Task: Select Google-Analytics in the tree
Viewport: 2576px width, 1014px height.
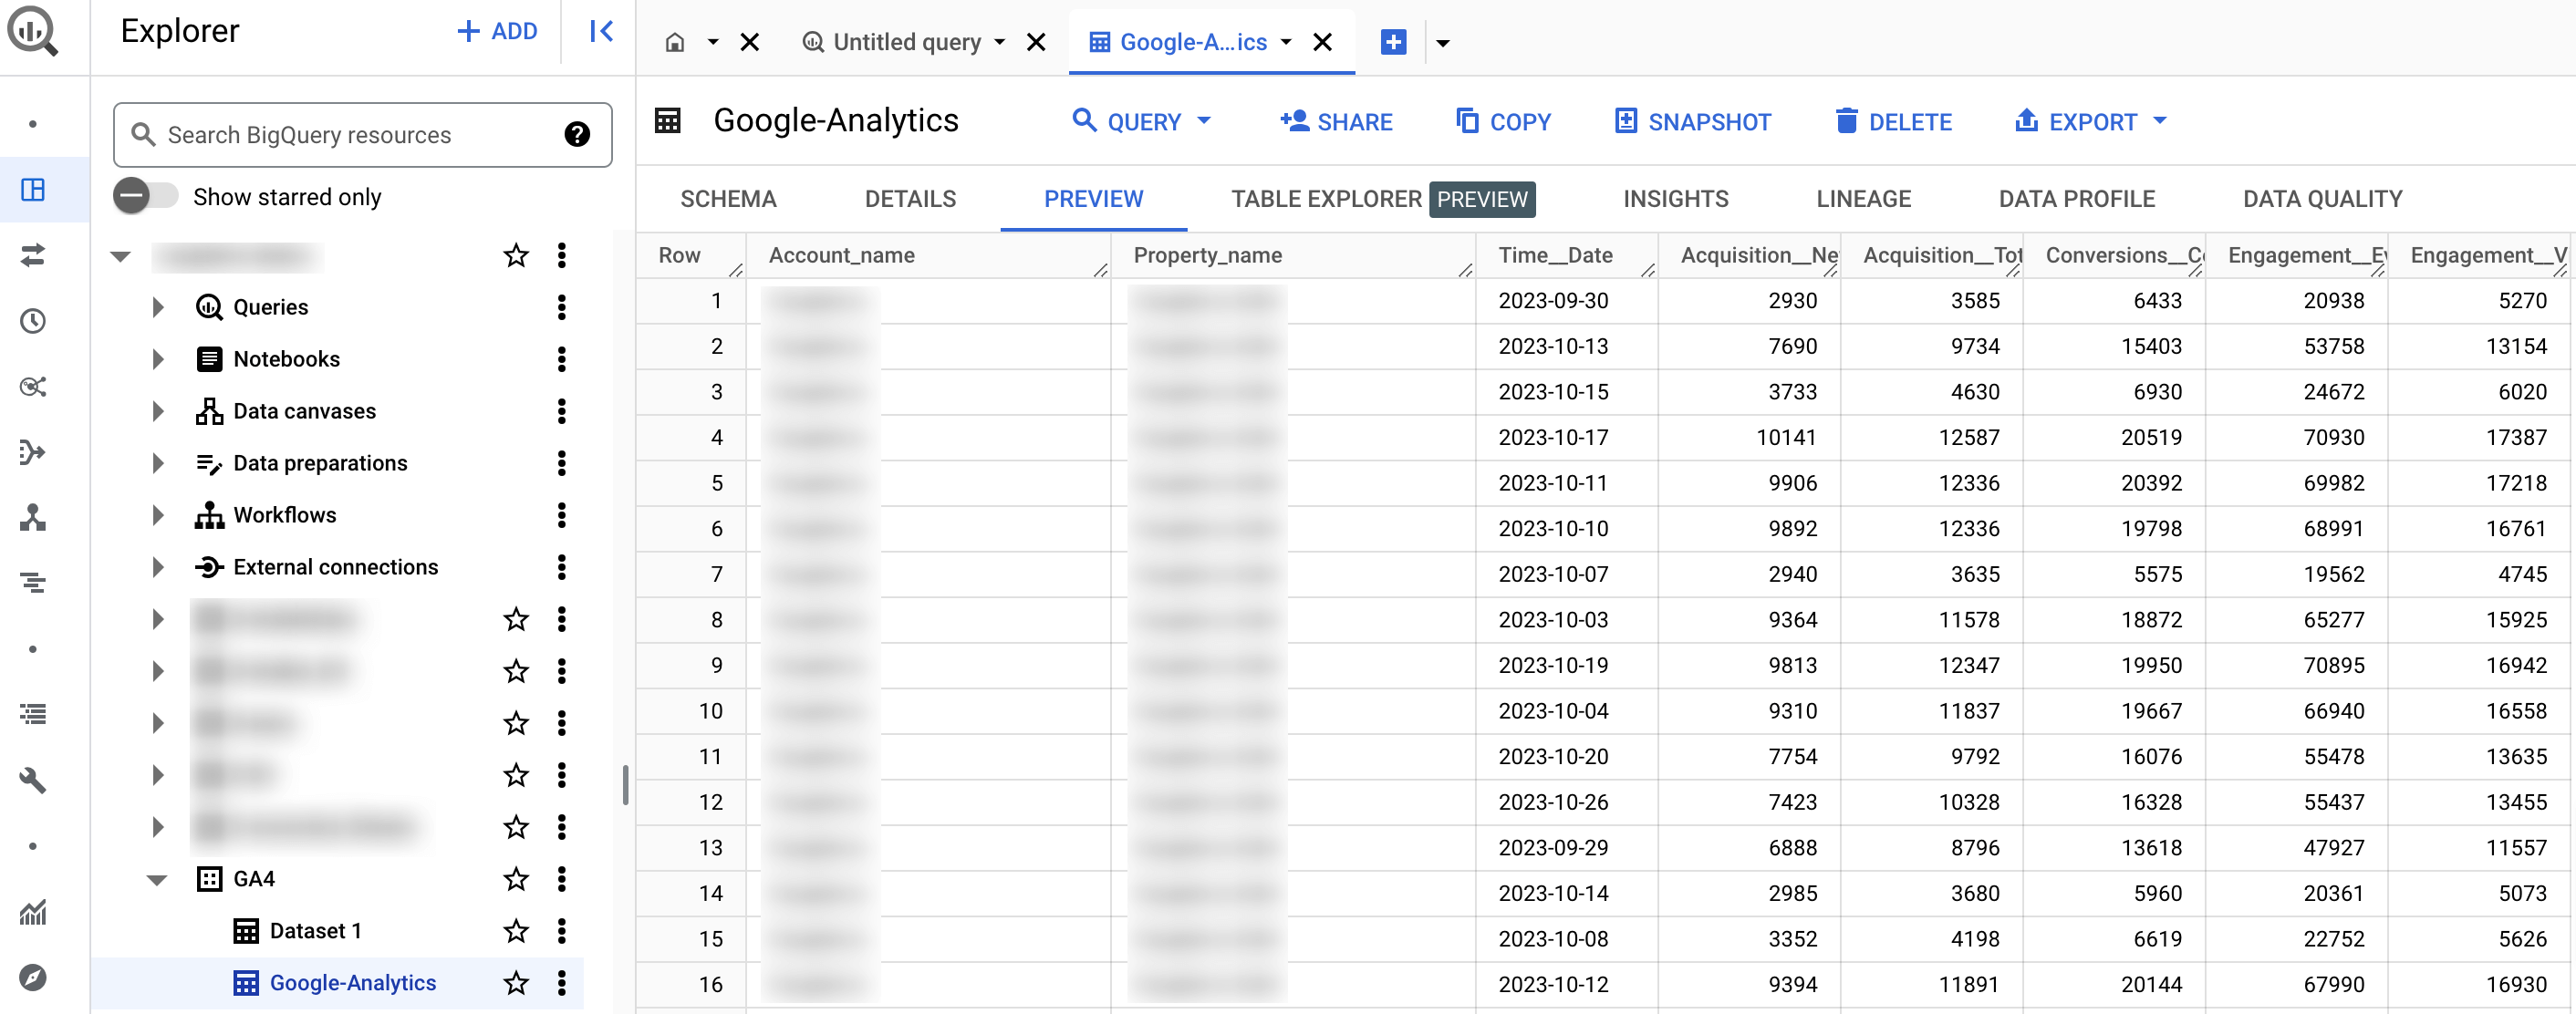Action: point(352,983)
